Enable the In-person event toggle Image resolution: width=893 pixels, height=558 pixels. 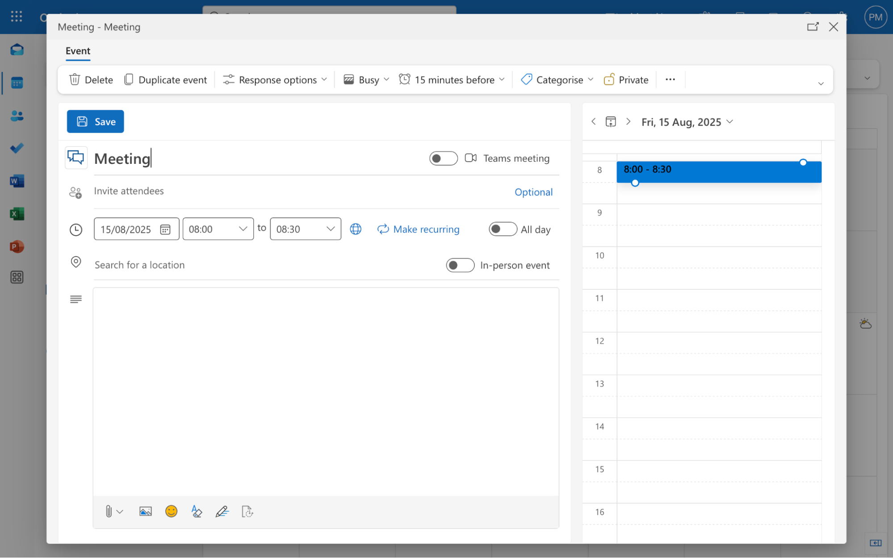(460, 265)
